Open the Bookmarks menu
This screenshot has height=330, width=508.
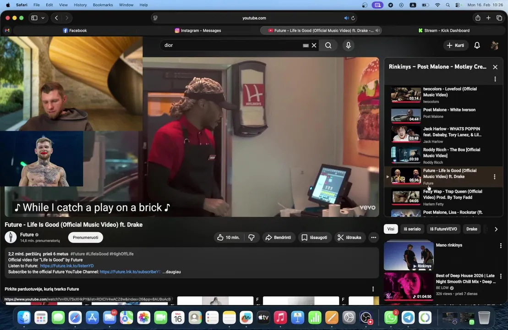click(103, 5)
